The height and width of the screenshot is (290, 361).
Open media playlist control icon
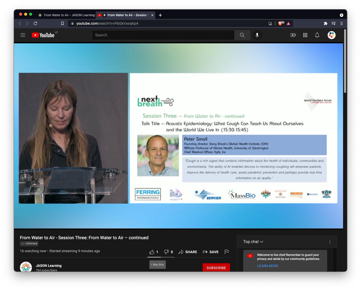pos(333,23)
